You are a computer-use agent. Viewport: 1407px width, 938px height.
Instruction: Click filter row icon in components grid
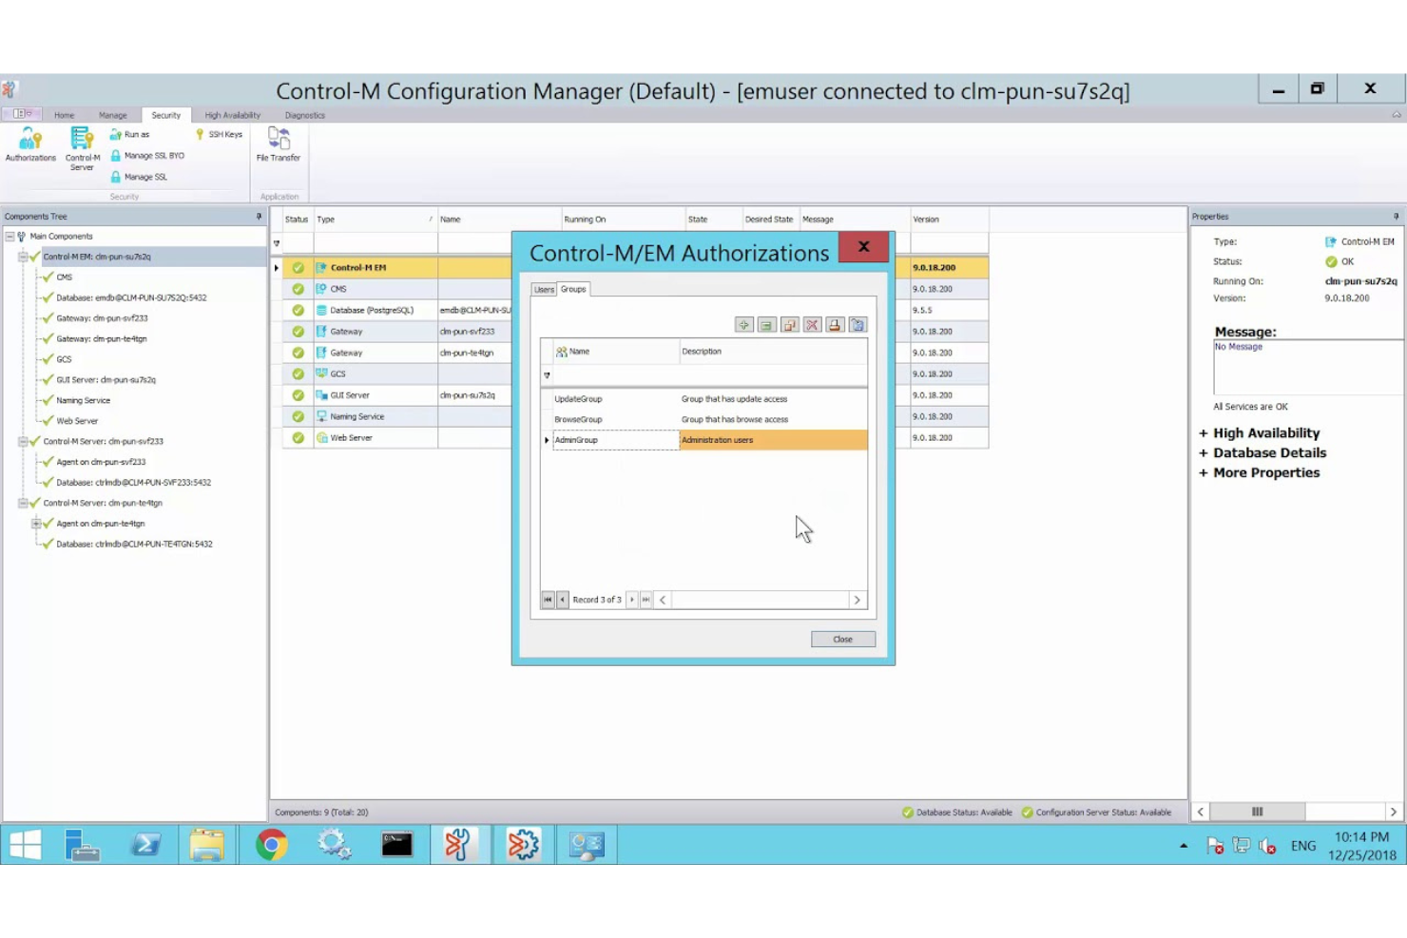pyautogui.click(x=277, y=243)
